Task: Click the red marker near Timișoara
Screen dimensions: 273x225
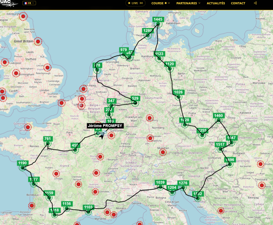Action: [x=262, y=185]
